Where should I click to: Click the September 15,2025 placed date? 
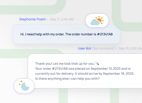click(x=106, y=69)
